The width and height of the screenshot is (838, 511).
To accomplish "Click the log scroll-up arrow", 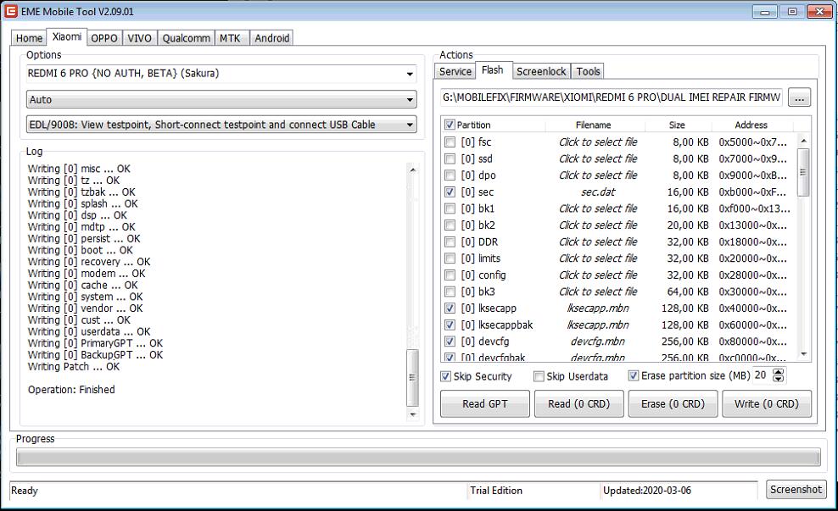I will point(413,169).
